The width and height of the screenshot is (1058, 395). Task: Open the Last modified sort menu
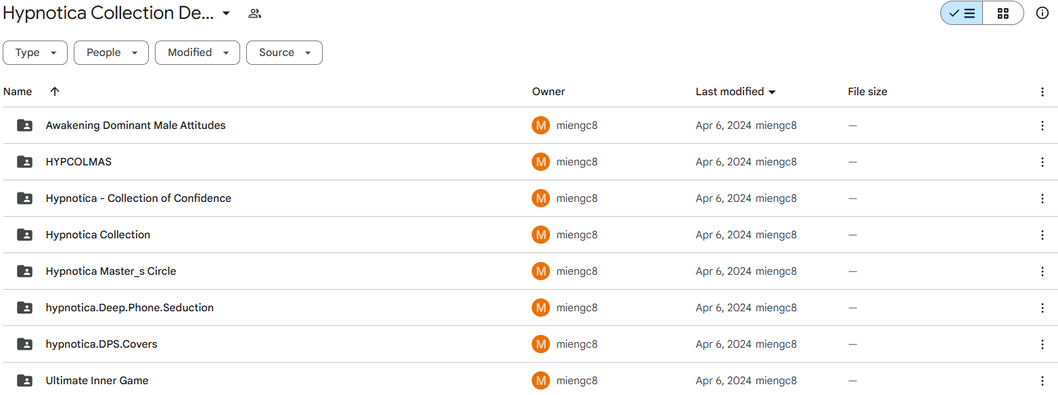point(735,92)
